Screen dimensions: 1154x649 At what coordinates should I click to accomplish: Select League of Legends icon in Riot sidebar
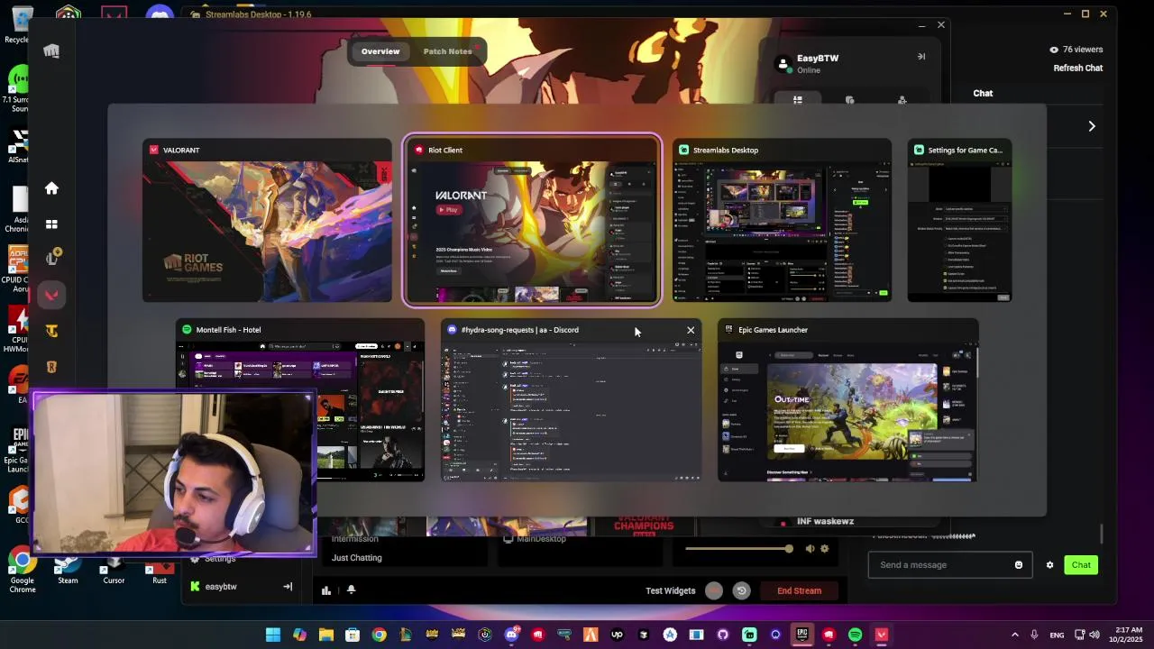coord(51,259)
